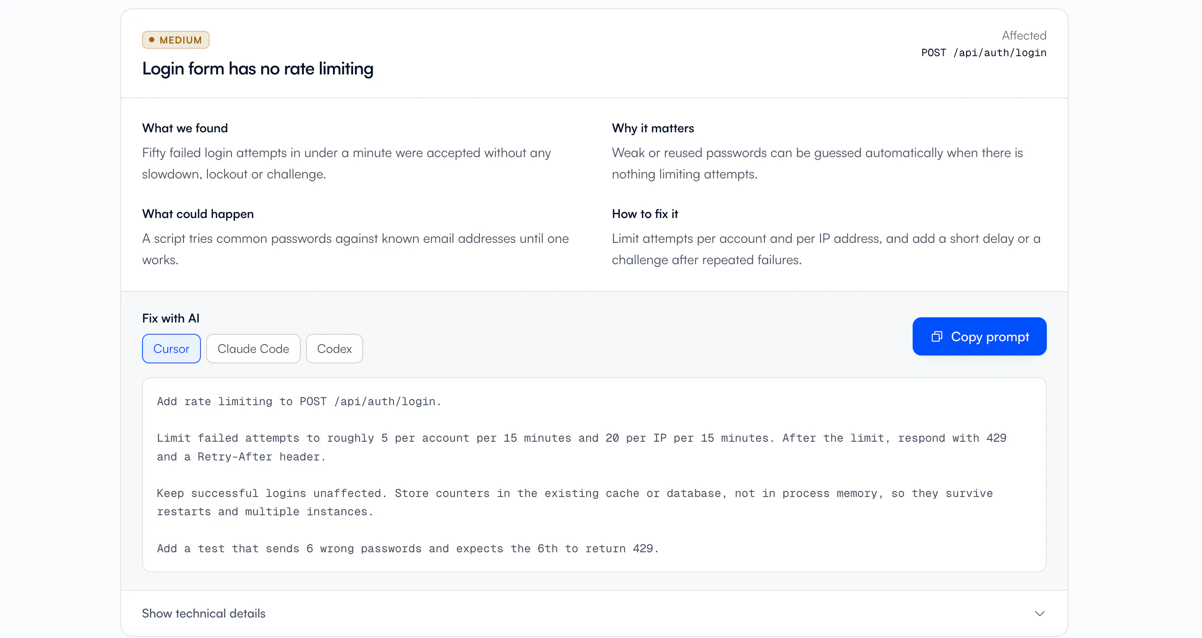This screenshot has width=1202, height=638.
Task: Click the paragraph starting 'A script tries common passwords'
Action: [x=355, y=249]
